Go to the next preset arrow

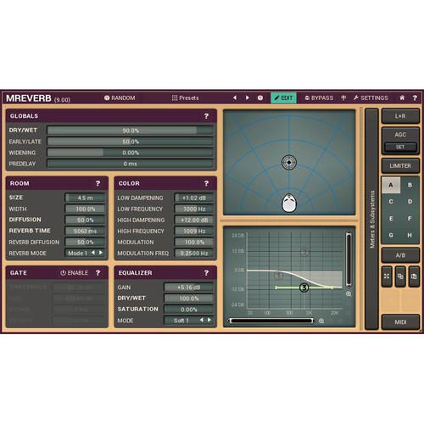coord(248,98)
